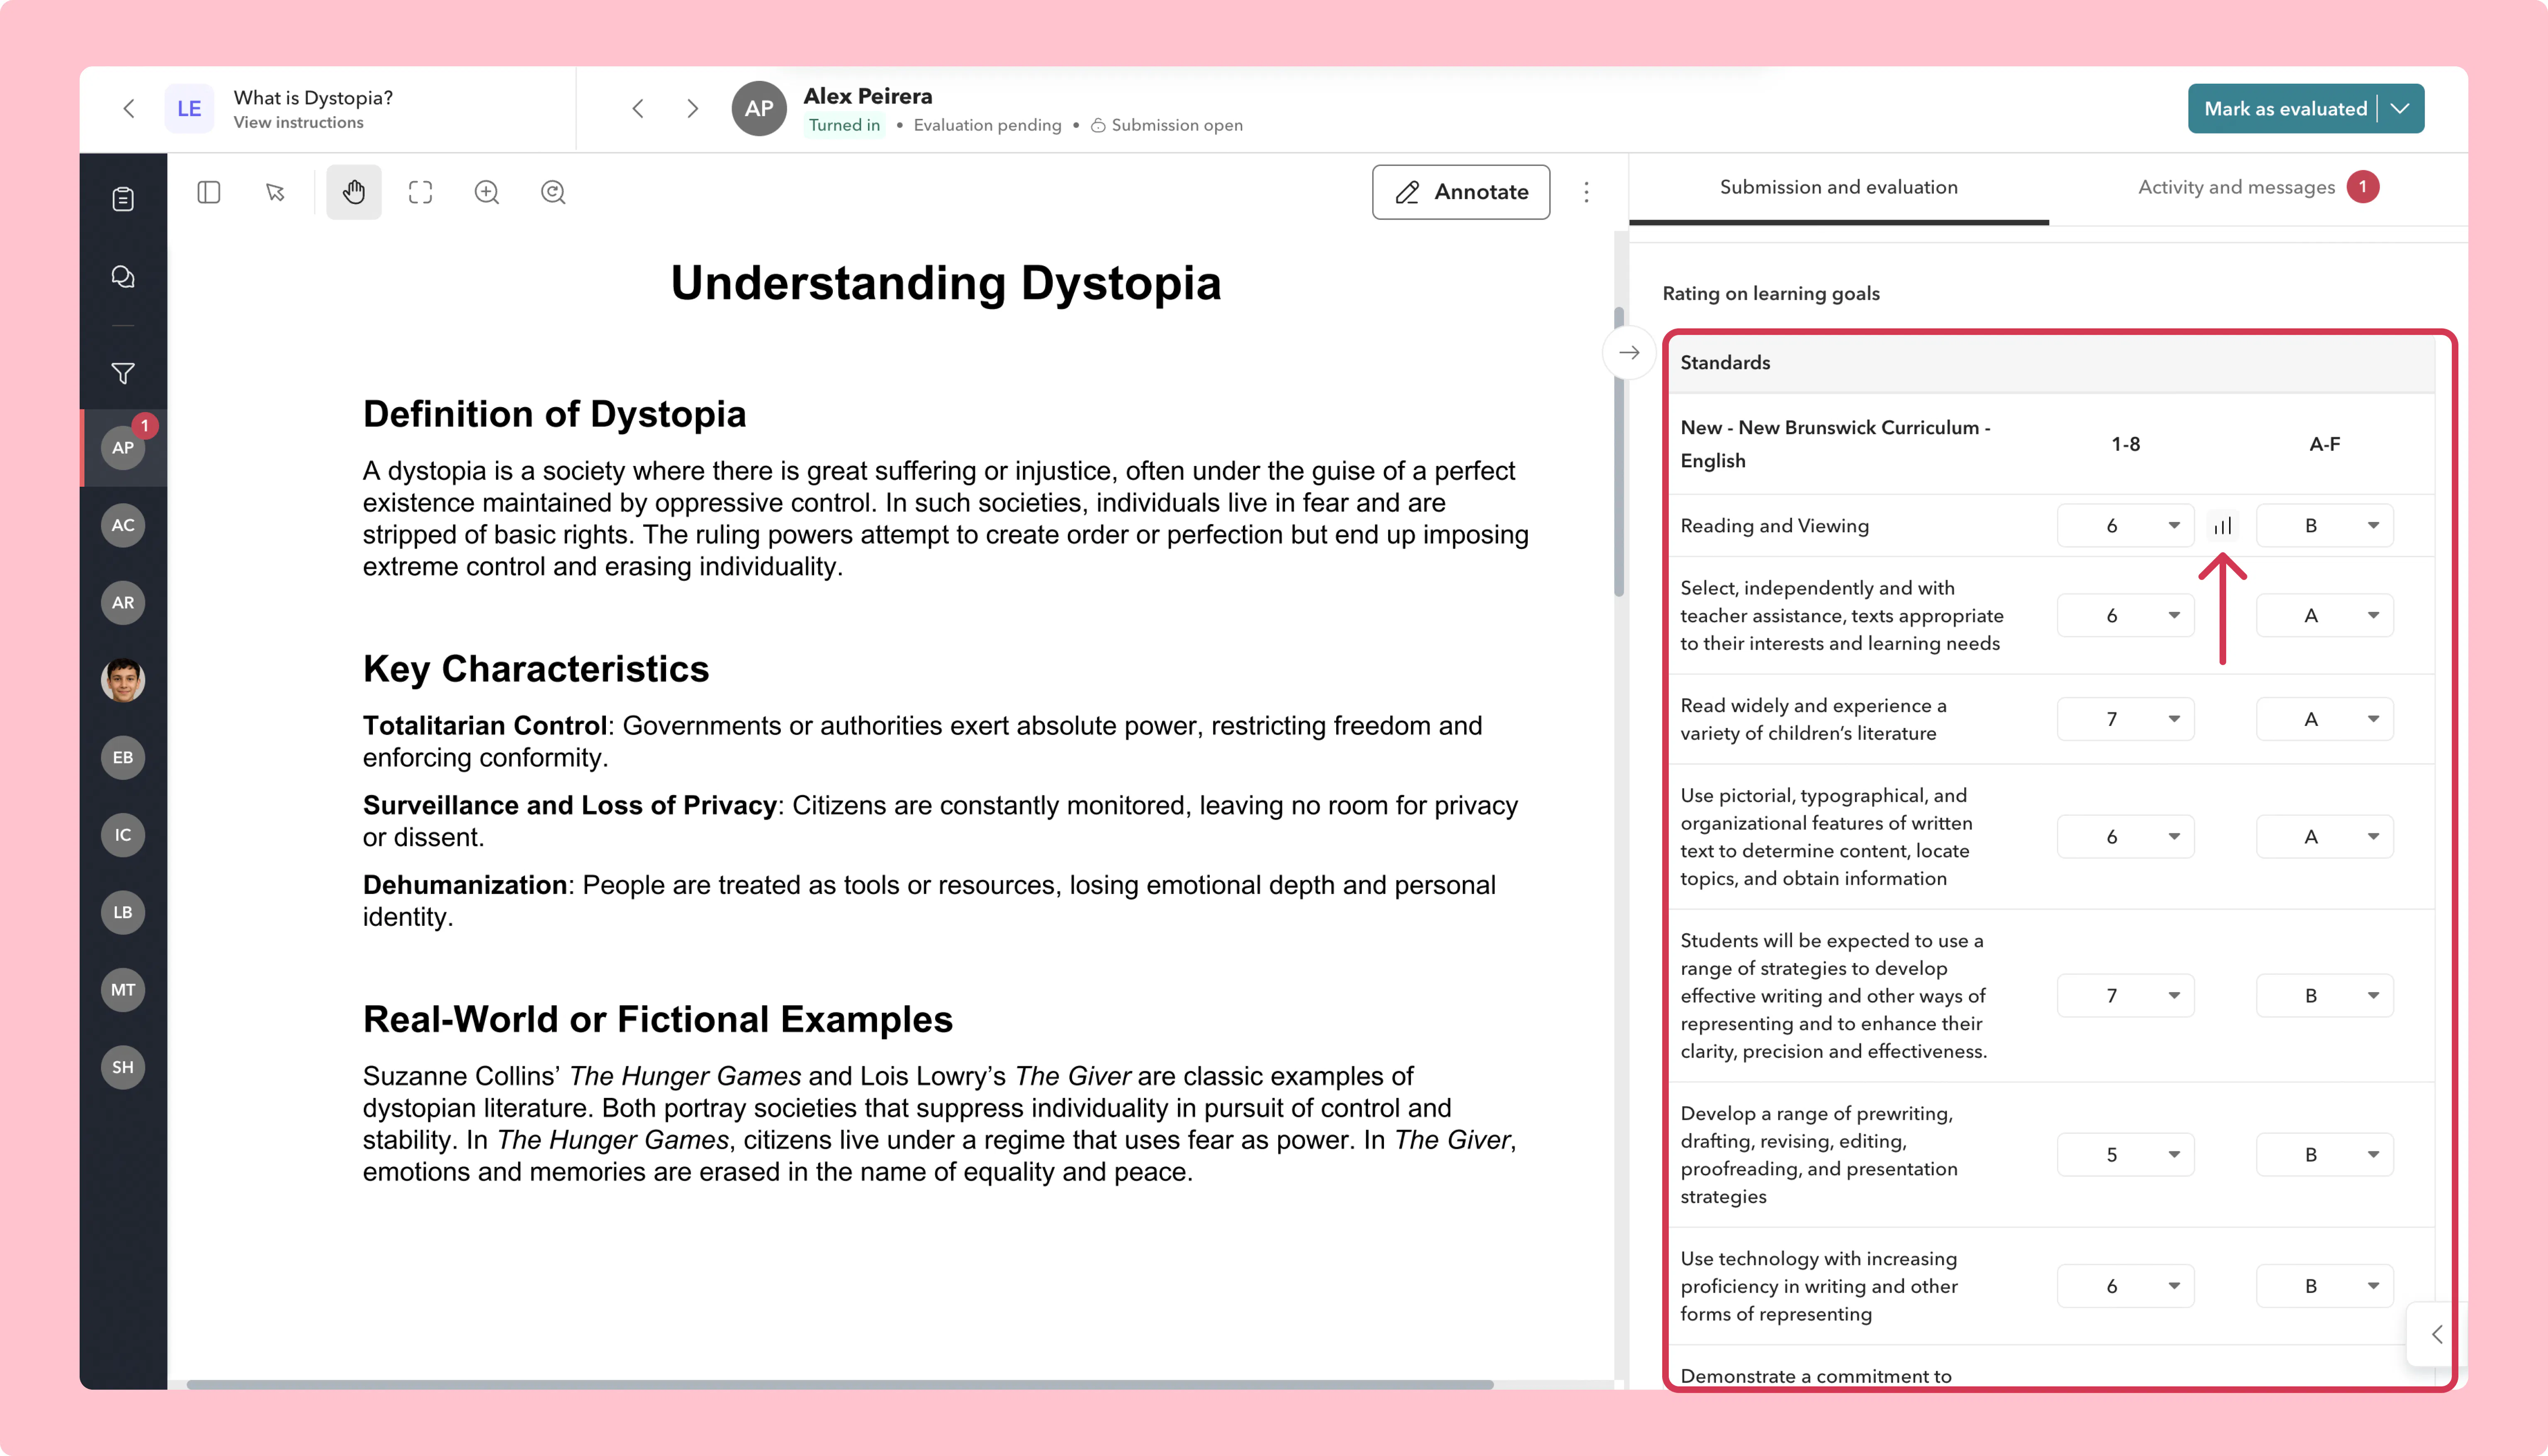Click the Annotate button
2548x1456 pixels.
[x=1461, y=192]
